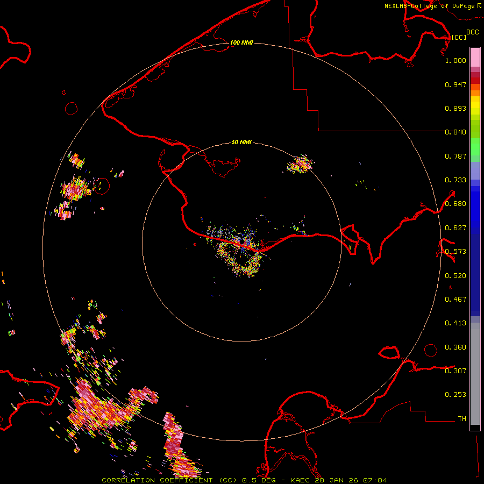The height and width of the screenshot is (484, 484).
Task: Click the red circle marker near the lower-right coast
Action: [431, 350]
